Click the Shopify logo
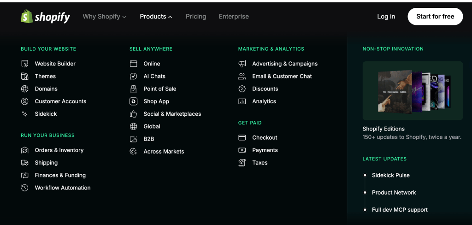Image resolution: width=472 pixels, height=225 pixels. coord(45,17)
